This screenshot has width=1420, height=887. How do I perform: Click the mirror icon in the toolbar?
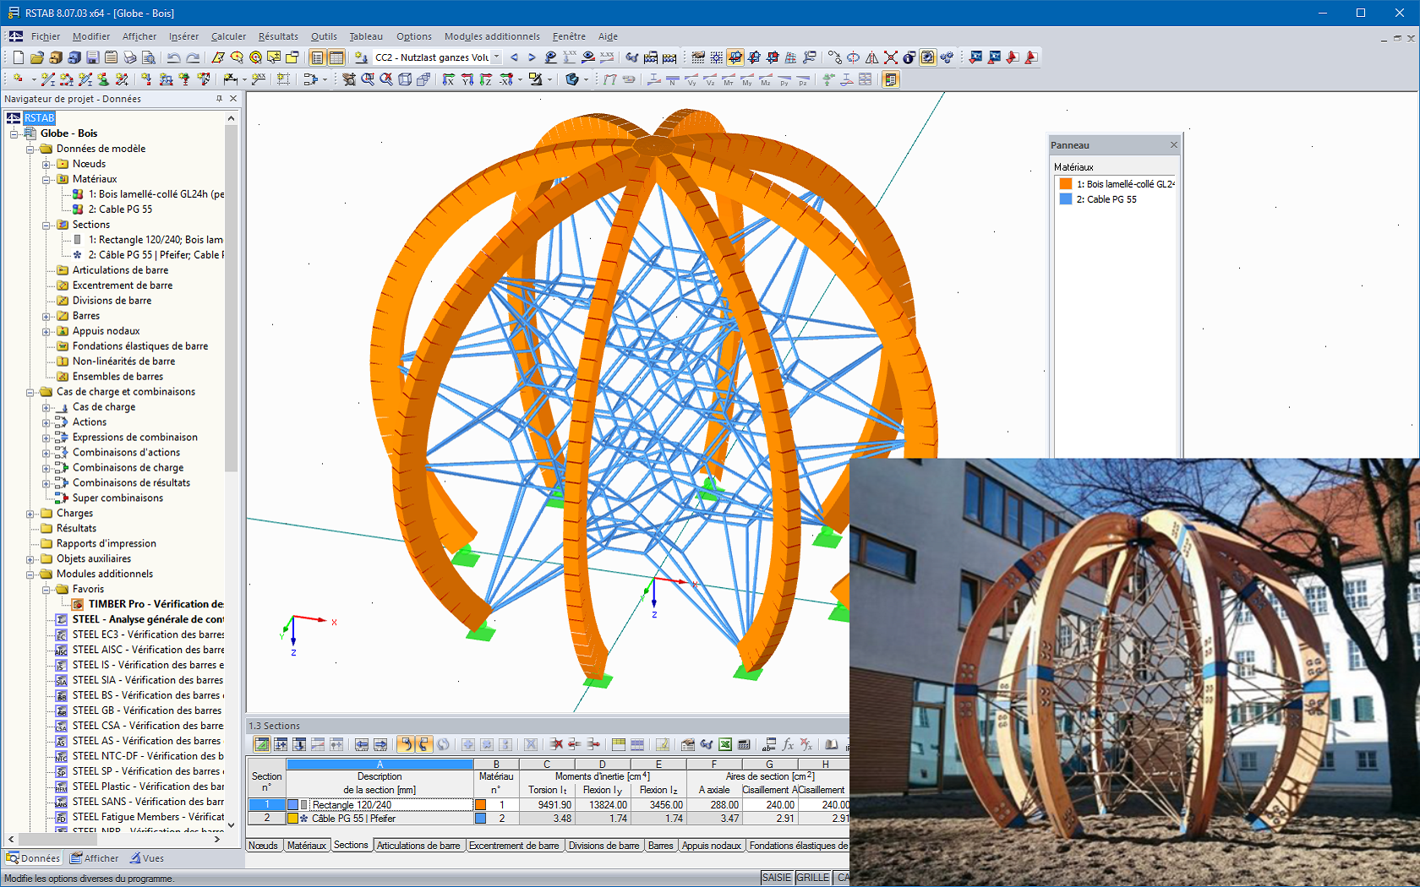tap(872, 57)
